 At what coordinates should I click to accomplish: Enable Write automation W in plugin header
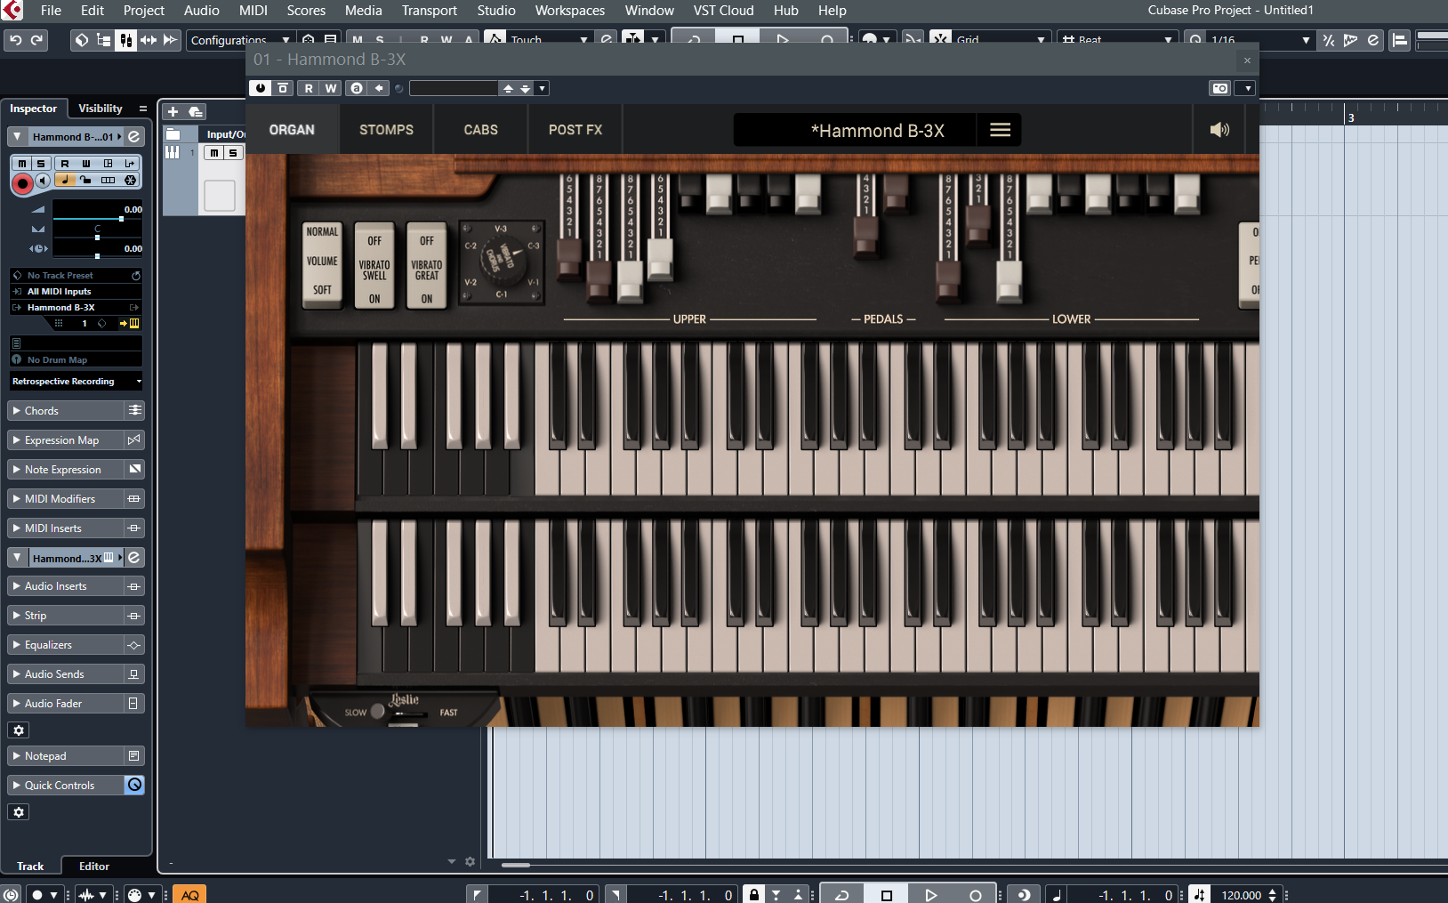point(331,88)
